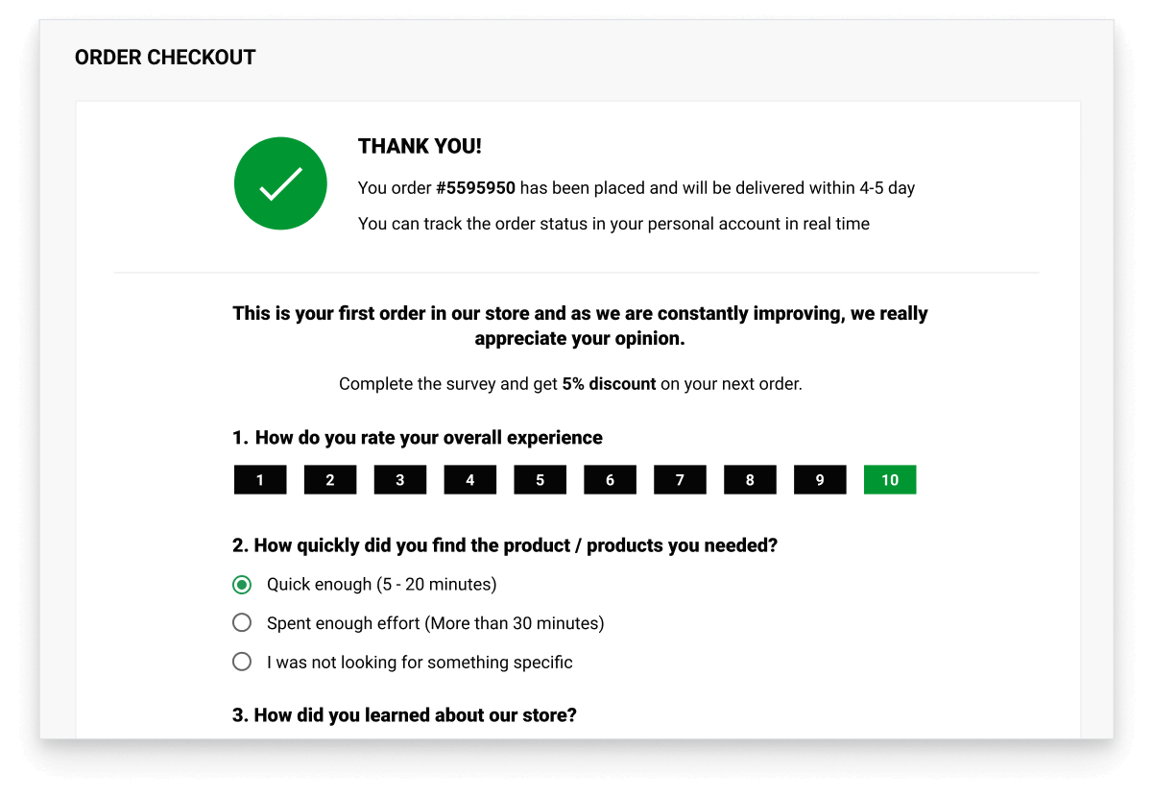Rate overall experience as 9
Image resolution: width=1153 pixels, height=797 pixels.
820,480
